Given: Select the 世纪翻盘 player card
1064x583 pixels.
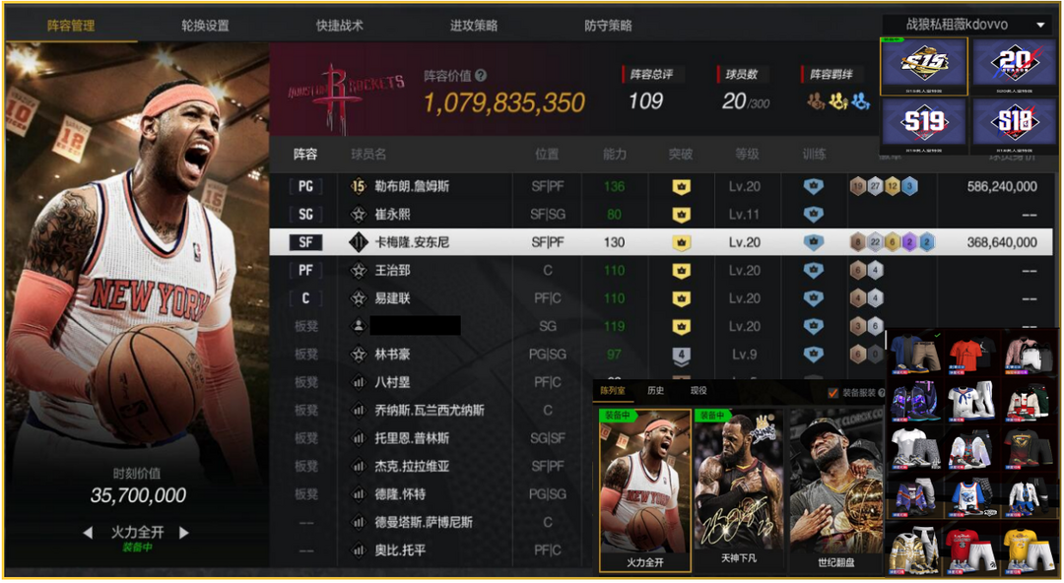Looking at the screenshot, I should [836, 490].
